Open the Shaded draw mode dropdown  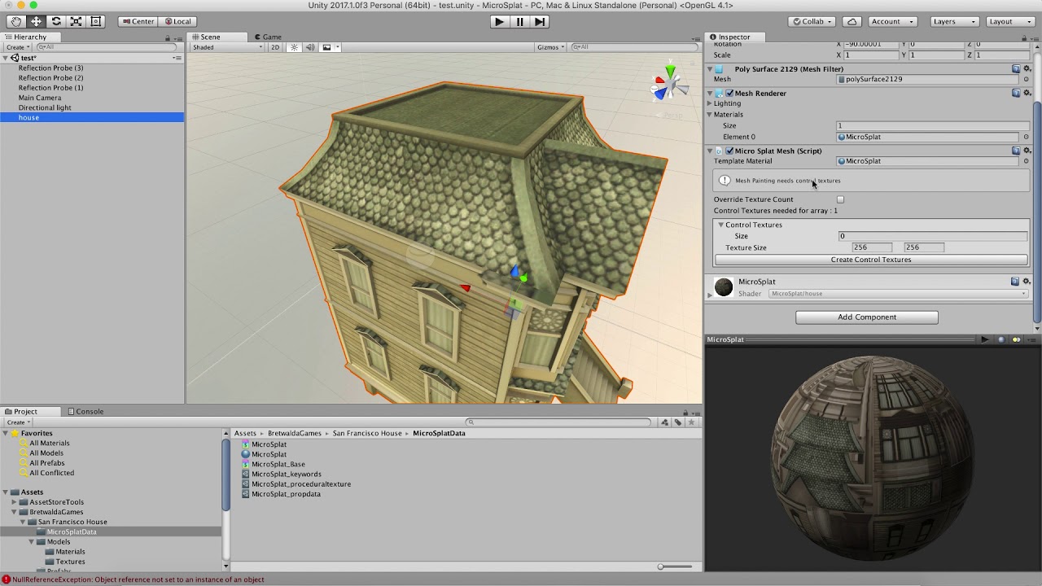[x=227, y=47]
